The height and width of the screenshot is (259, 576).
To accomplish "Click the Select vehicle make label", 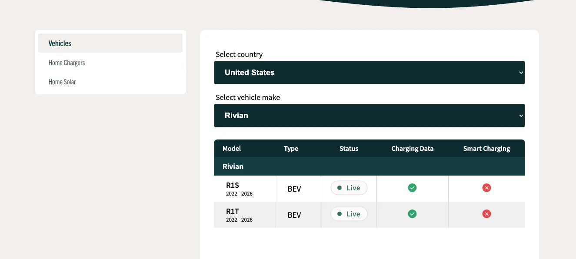I will (248, 97).
